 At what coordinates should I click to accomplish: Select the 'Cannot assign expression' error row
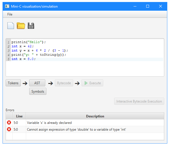click(85, 129)
